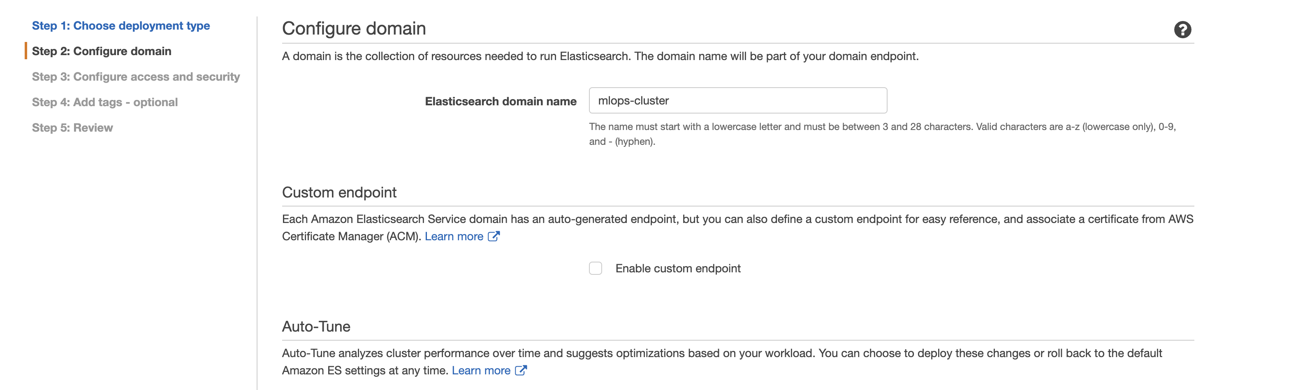
Task: Click the "Configure domain" page heading
Action: 353,28
